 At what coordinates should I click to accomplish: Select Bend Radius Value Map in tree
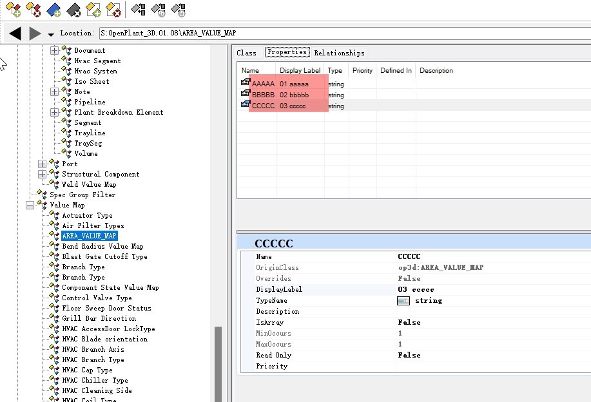click(x=102, y=246)
